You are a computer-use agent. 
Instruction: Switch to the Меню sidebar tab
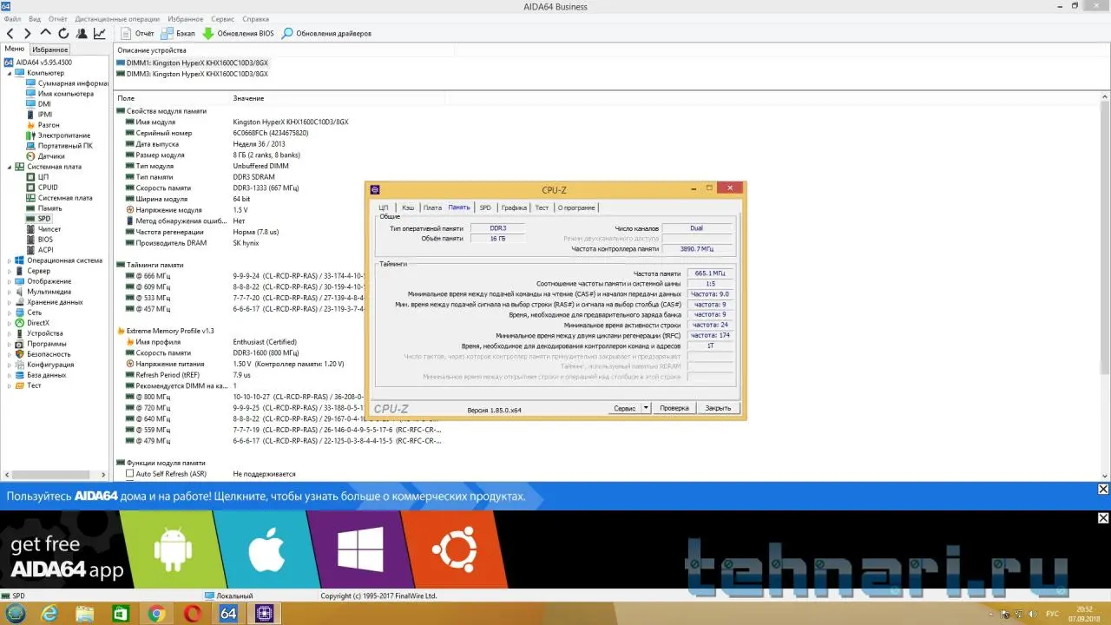click(x=15, y=49)
